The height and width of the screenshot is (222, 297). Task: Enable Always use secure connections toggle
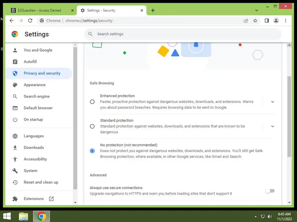coord(270,191)
